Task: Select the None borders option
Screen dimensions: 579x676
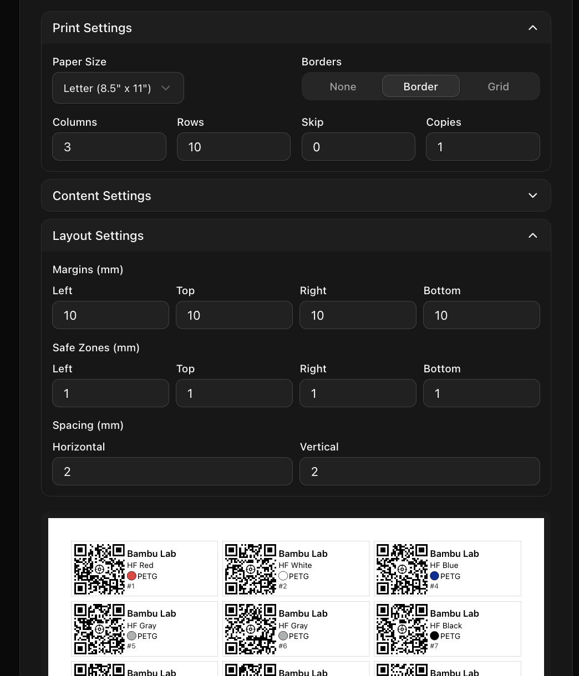Action: point(343,86)
